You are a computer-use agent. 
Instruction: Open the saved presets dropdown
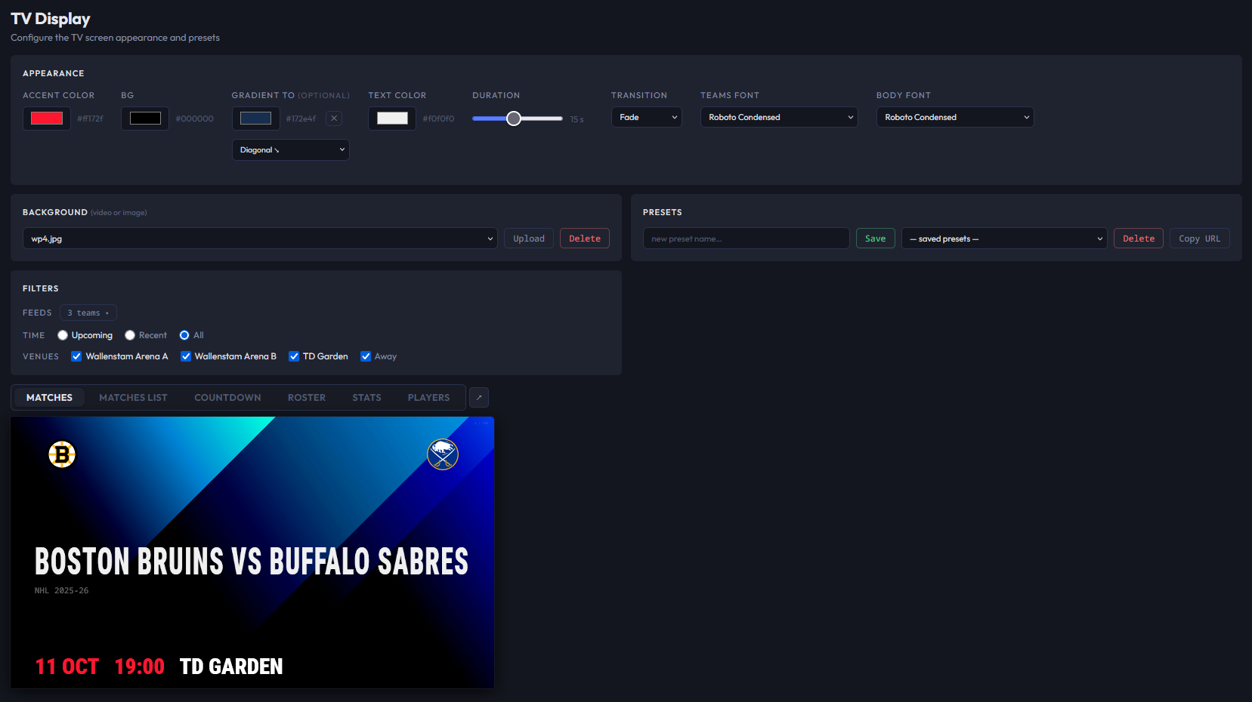[x=1004, y=239]
